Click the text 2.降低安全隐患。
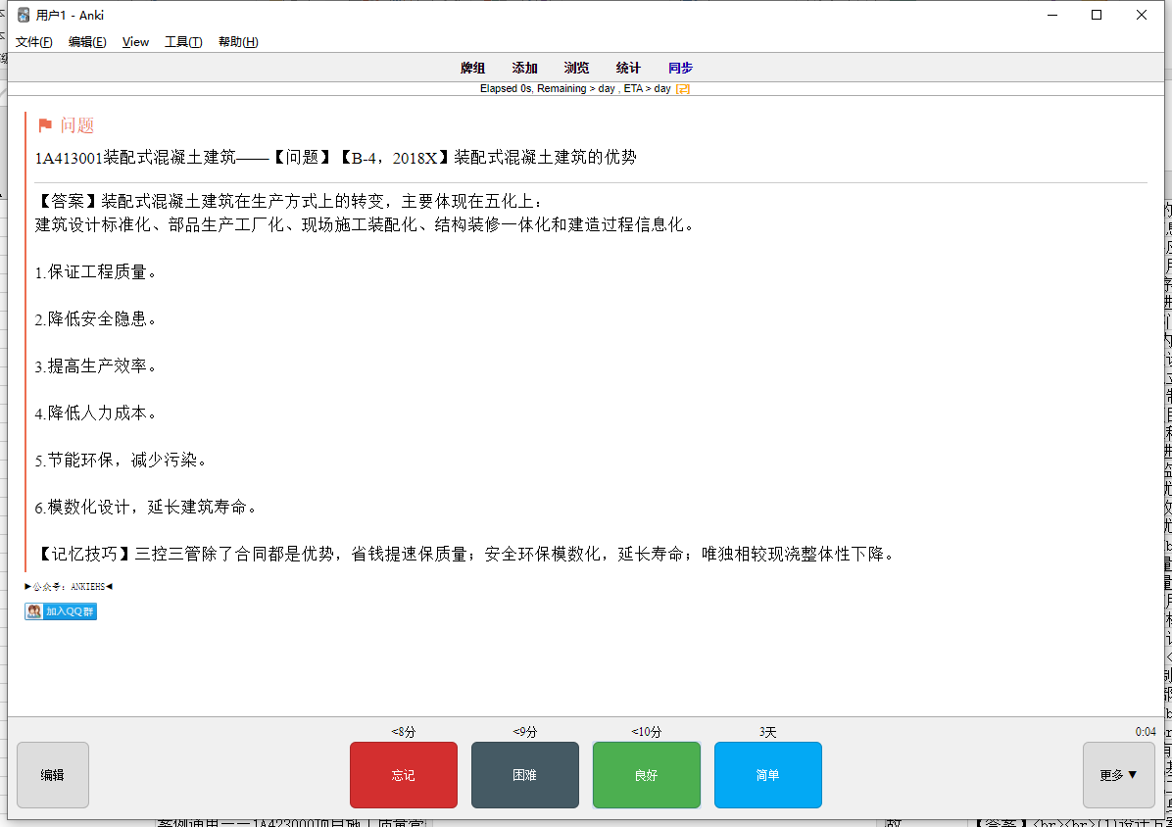Viewport: 1172px width, 827px height. [96, 319]
